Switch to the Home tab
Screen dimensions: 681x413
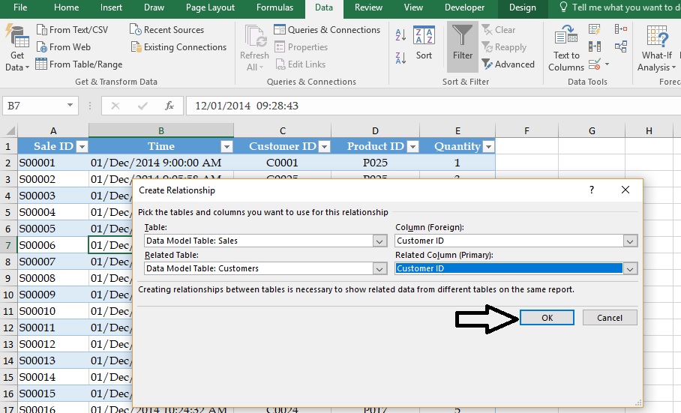(x=67, y=7)
